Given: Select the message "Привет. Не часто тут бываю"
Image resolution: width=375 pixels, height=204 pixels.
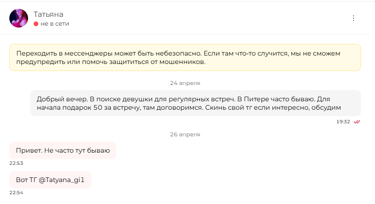Looking at the screenshot, I should coord(63,150).
